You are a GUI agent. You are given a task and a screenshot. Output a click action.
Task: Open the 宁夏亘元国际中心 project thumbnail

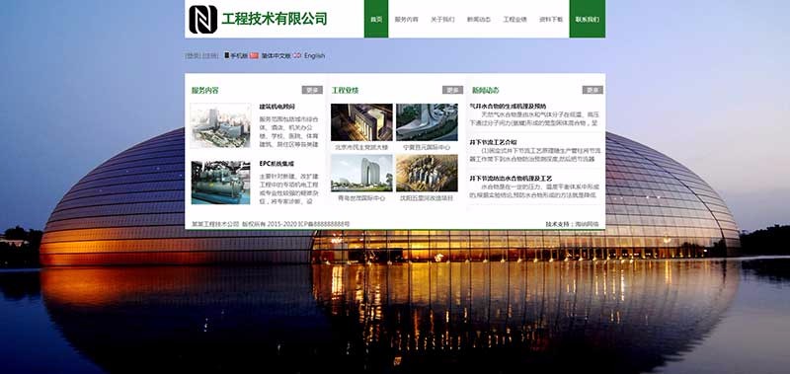(x=428, y=122)
